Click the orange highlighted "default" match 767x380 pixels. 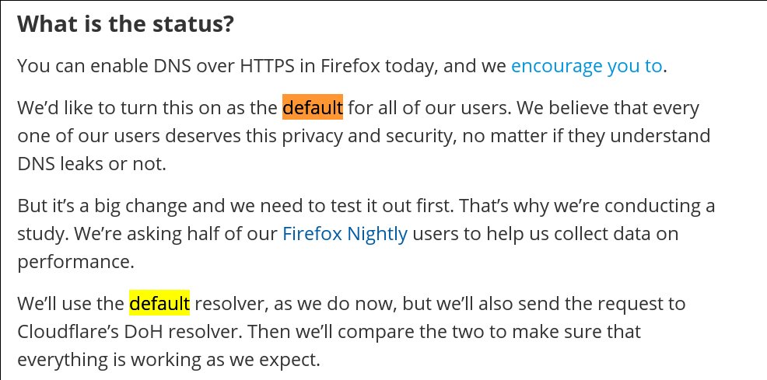coord(313,107)
